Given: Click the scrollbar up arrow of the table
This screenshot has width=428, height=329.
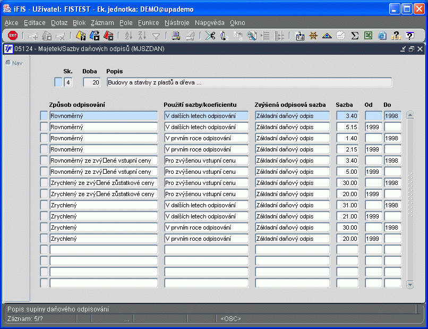Looking at the screenshot, I should click(x=410, y=115).
